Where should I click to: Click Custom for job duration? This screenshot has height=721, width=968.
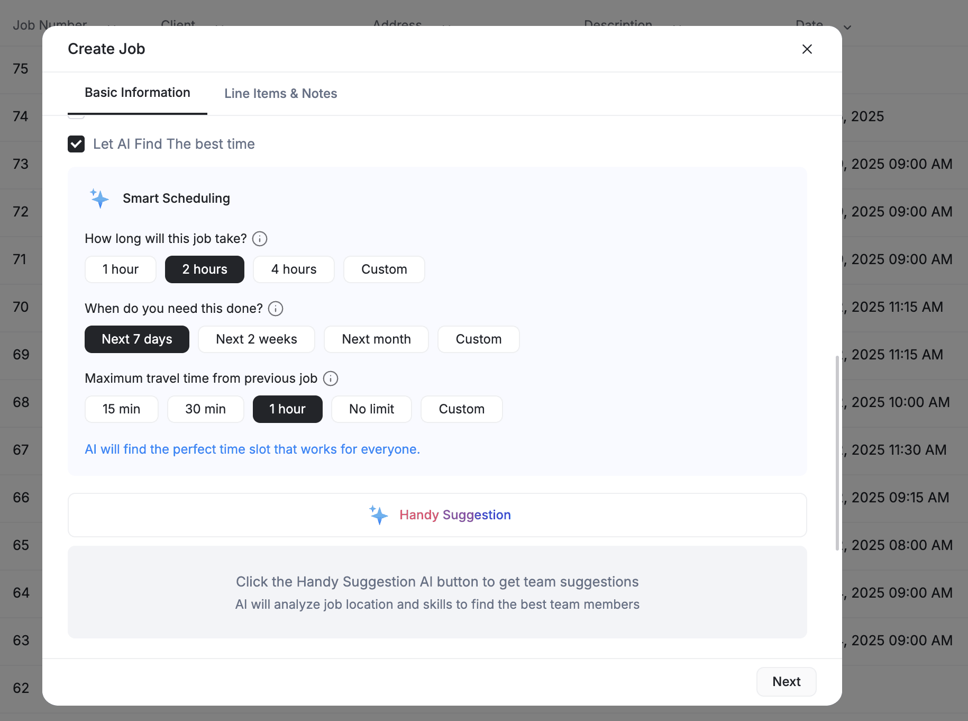click(x=384, y=269)
